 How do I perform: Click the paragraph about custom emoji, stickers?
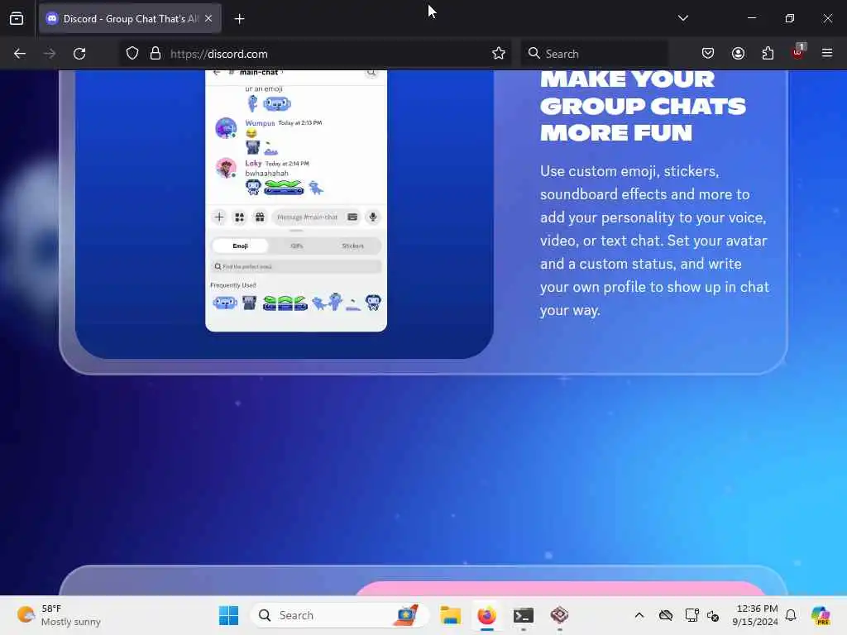click(655, 241)
